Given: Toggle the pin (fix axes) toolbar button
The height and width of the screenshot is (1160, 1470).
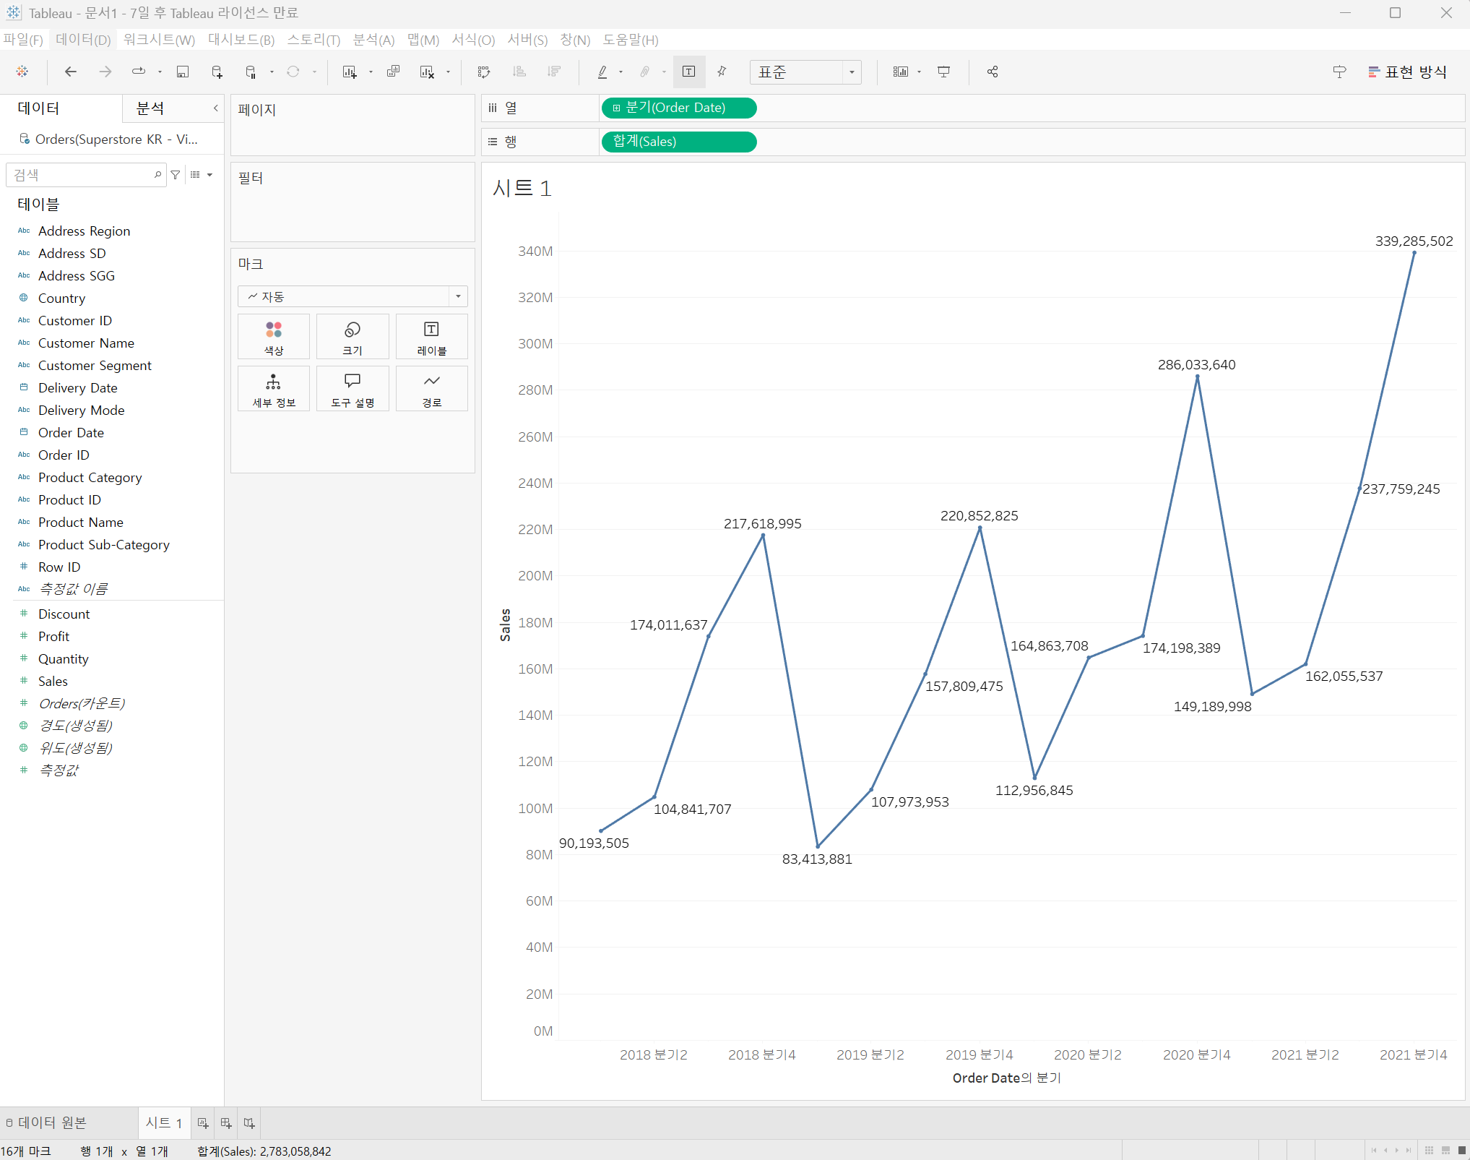Looking at the screenshot, I should pos(722,72).
